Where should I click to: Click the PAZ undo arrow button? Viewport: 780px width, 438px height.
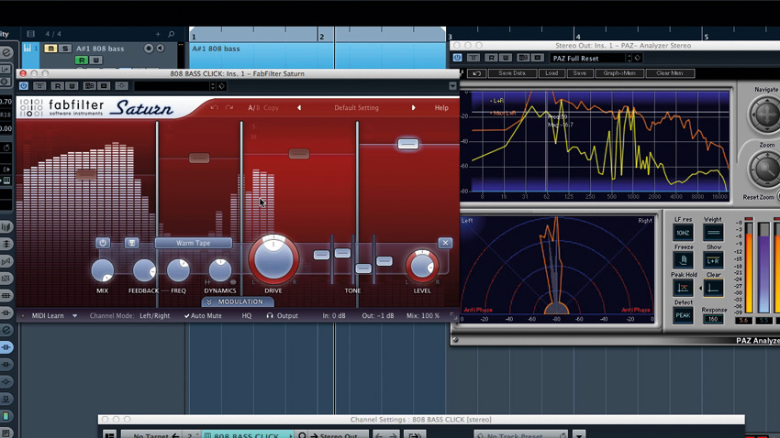(476, 73)
